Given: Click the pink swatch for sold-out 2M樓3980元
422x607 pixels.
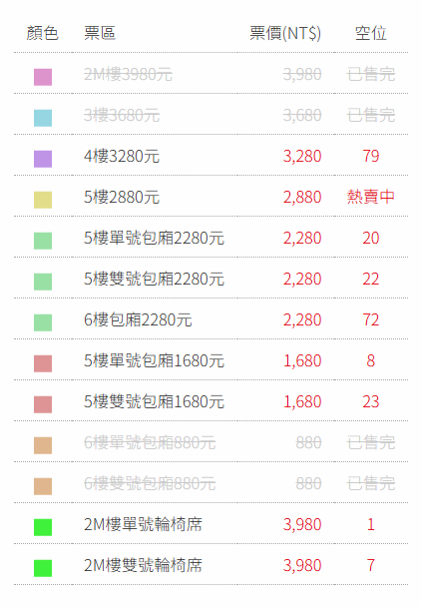Looking at the screenshot, I should [x=43, y=77].
